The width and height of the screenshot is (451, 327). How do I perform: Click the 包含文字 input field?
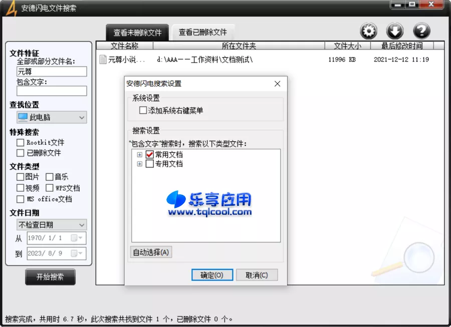point(52,91)
